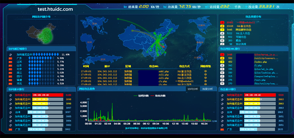Open the 流量分析 tab
Image resolution: width=294 pixels, height=138 pixels.
pyautogui.click(x=207, y=89)
